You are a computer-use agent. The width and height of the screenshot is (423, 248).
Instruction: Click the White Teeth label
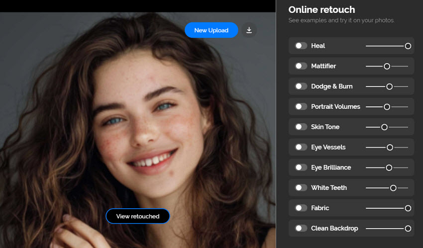click(x=329, y=188)
